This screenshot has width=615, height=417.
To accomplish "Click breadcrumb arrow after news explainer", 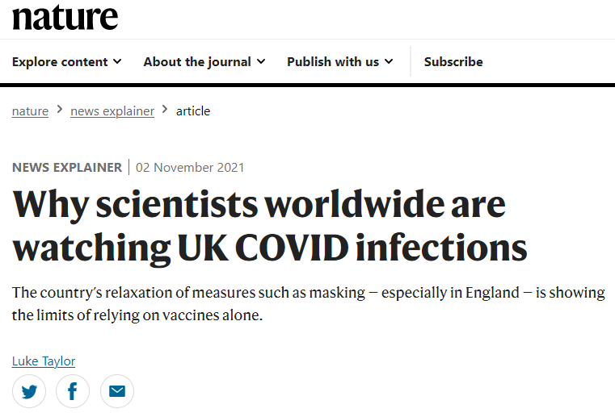I will 165,110.
